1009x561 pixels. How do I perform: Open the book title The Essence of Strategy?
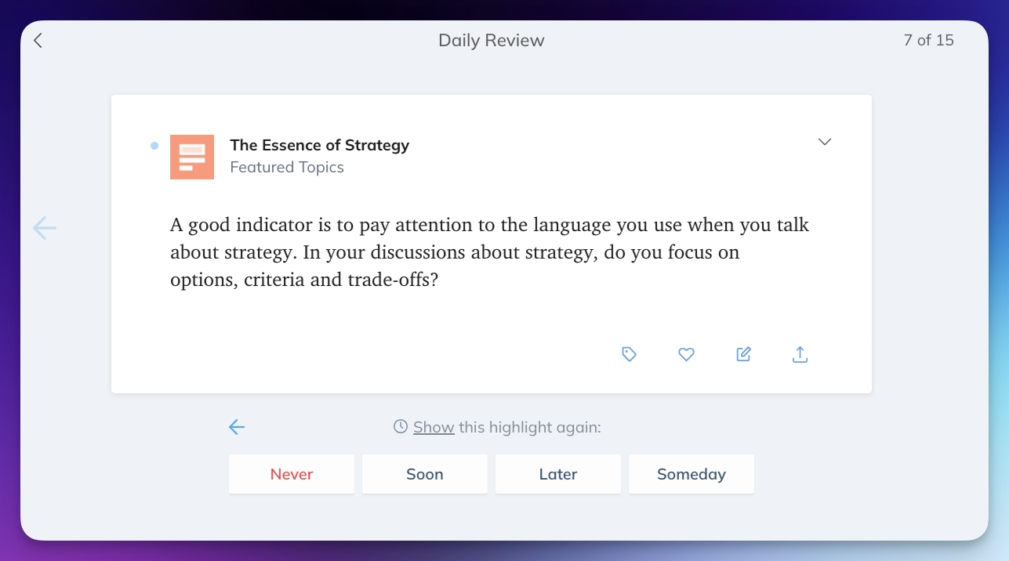(319, 145)
